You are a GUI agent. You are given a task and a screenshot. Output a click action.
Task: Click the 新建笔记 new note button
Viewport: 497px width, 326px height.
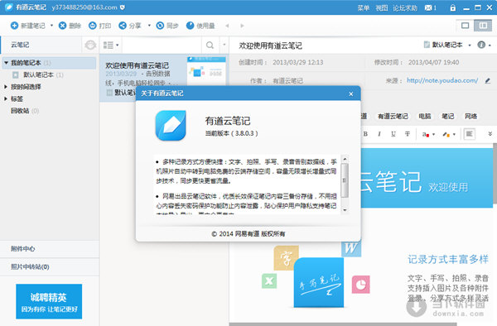click(x=28, y=26)
